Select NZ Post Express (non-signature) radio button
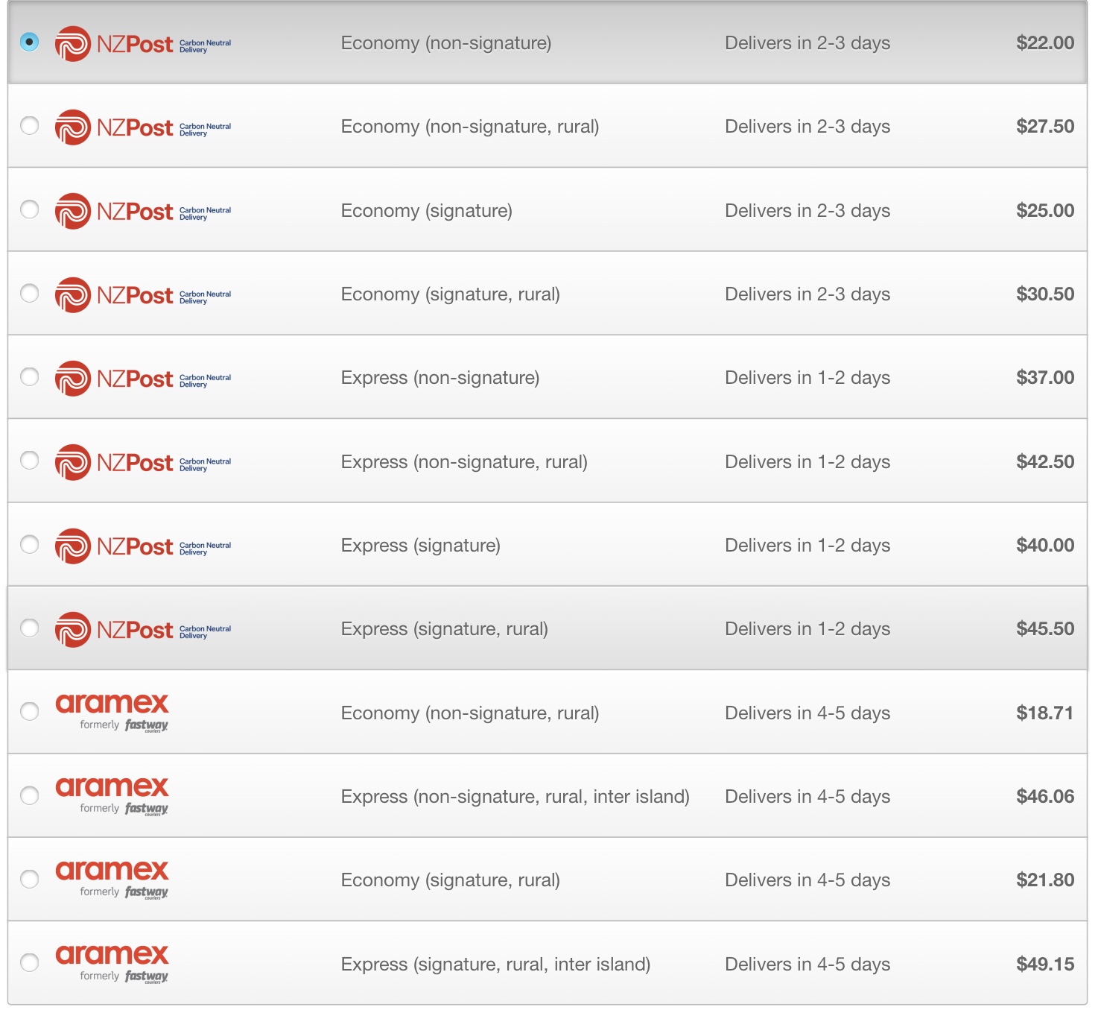This screenshot has width=1098, height=1013. point(29,377)
